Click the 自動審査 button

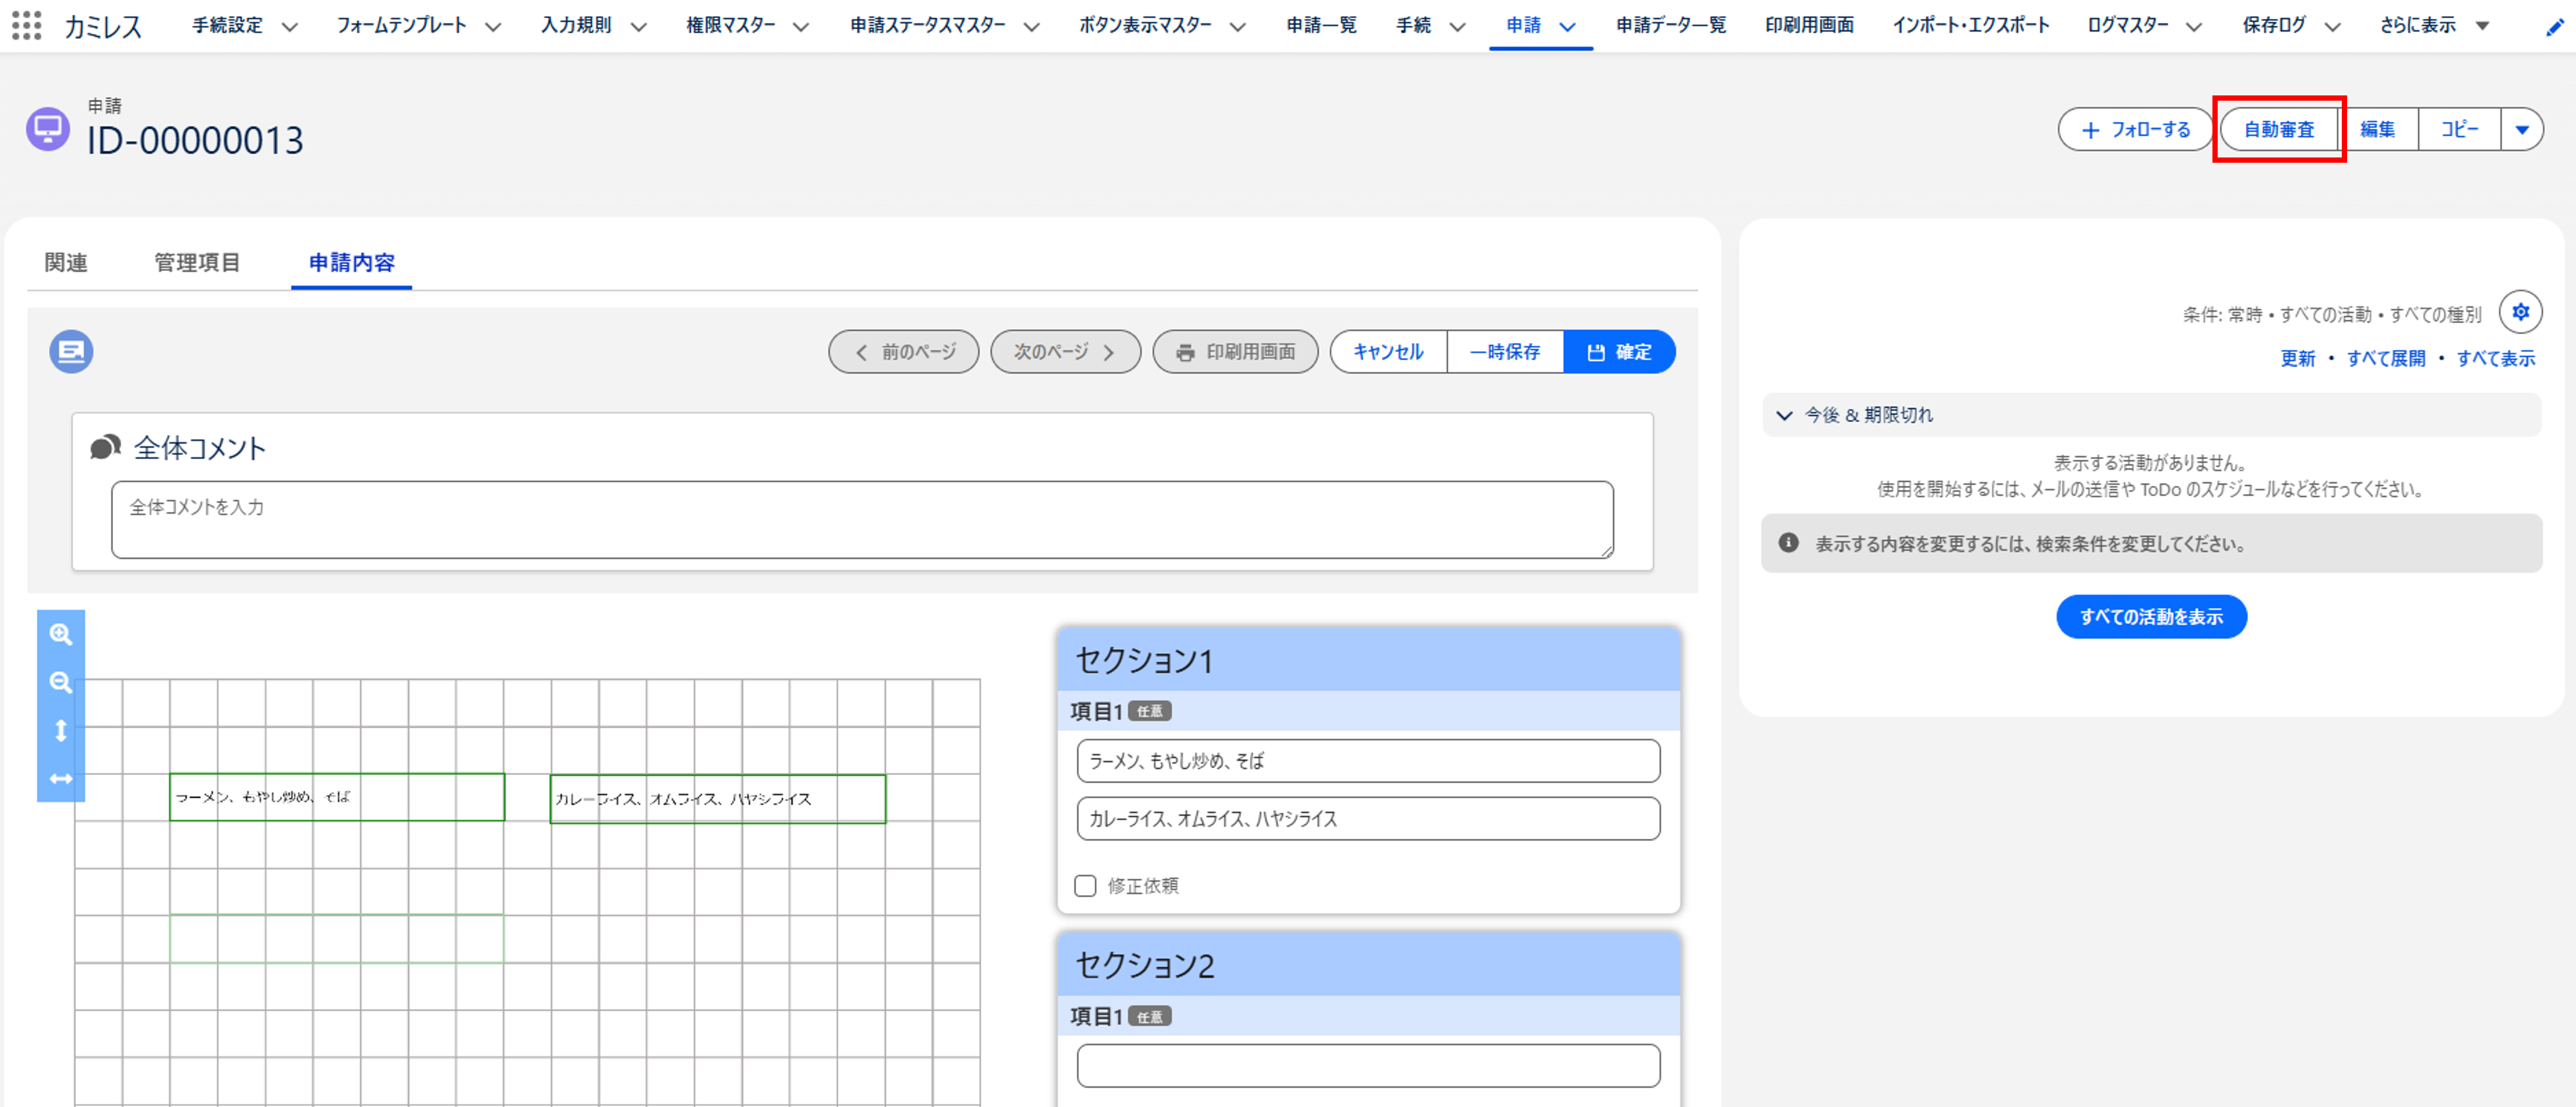click(2278, 130)
